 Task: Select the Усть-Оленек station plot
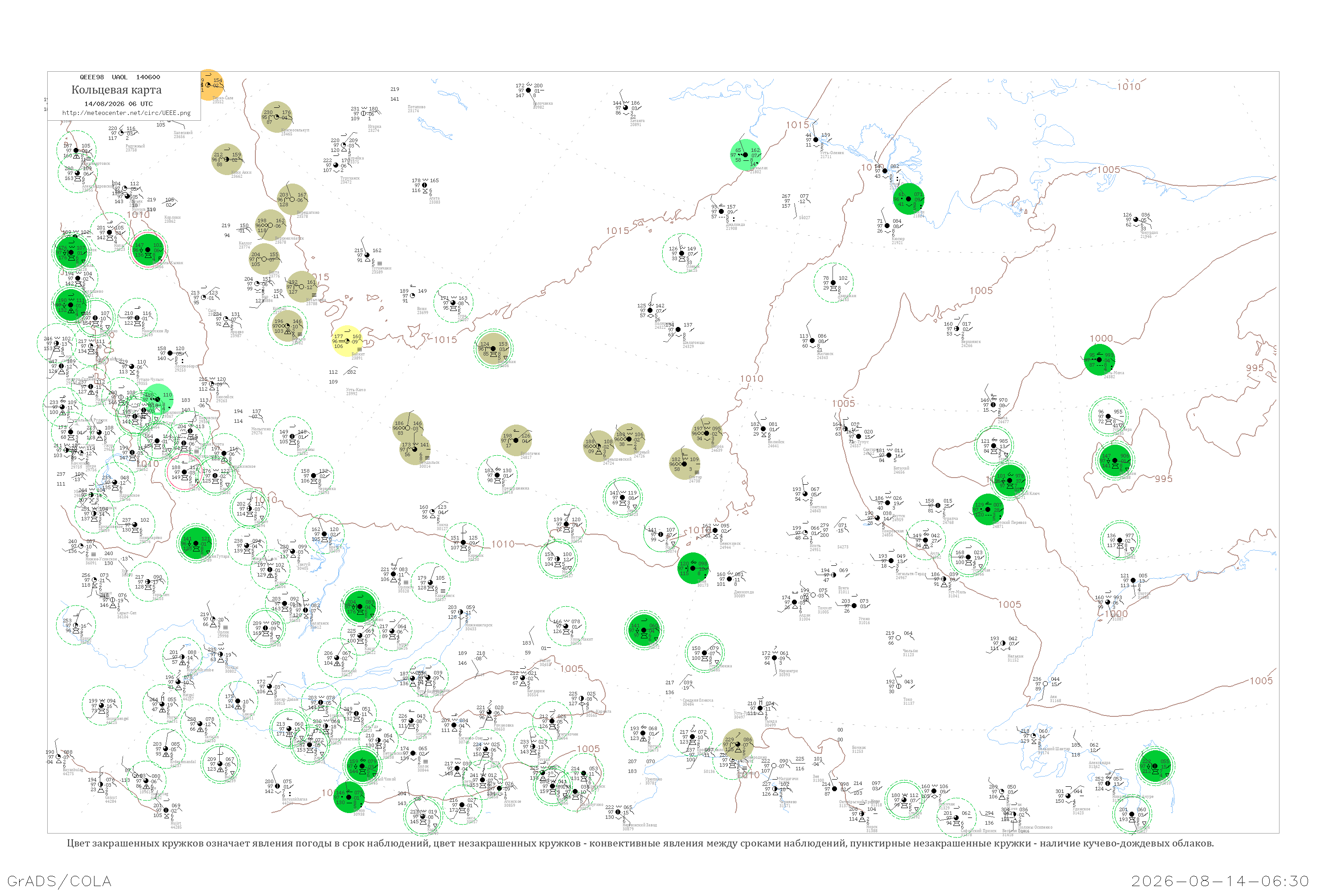[816, 140]
